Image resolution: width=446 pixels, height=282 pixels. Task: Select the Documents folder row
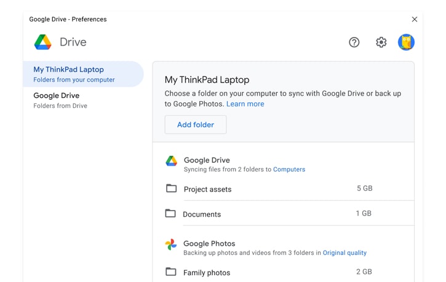[284, 214]
